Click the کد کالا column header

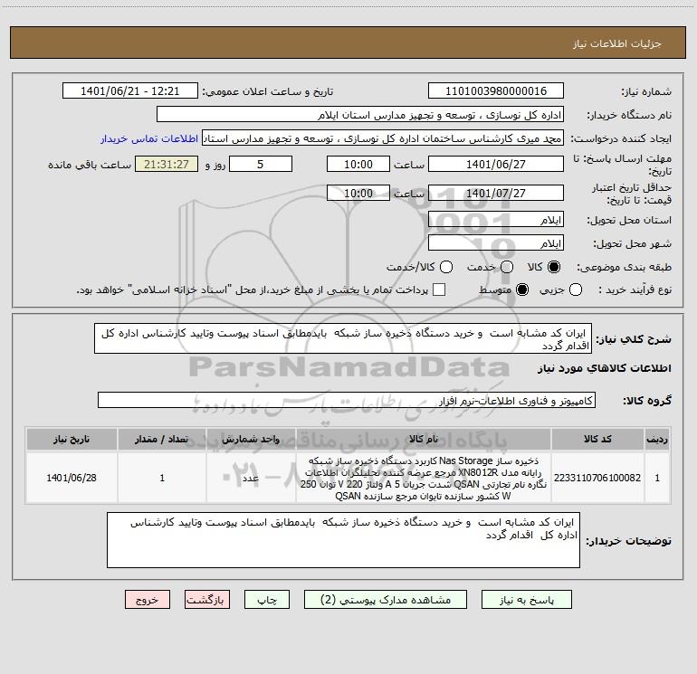[597, 439]
